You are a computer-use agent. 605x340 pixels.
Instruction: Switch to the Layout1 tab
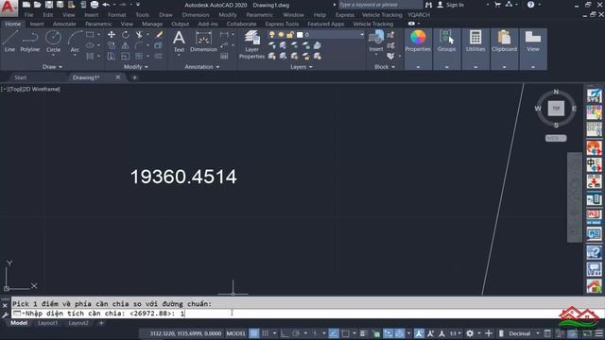(x=48, y=323)
